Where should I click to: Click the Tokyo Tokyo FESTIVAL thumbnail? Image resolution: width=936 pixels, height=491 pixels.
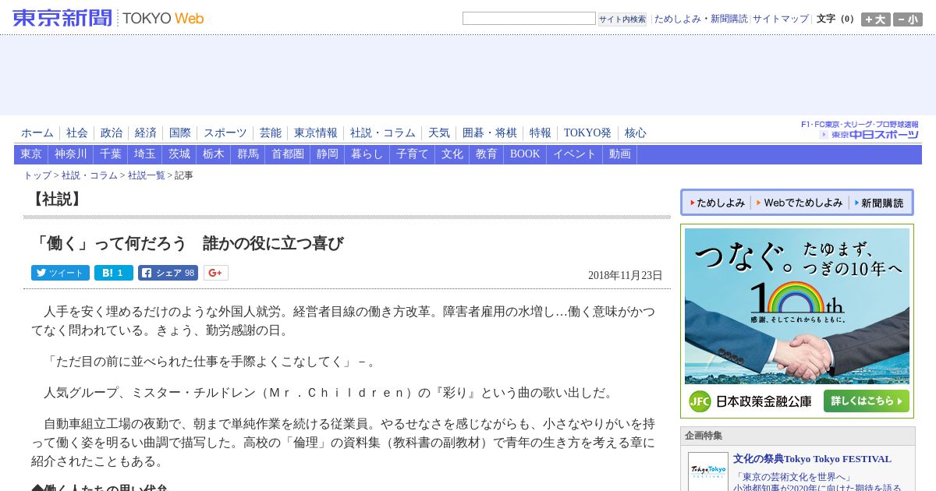707,472
